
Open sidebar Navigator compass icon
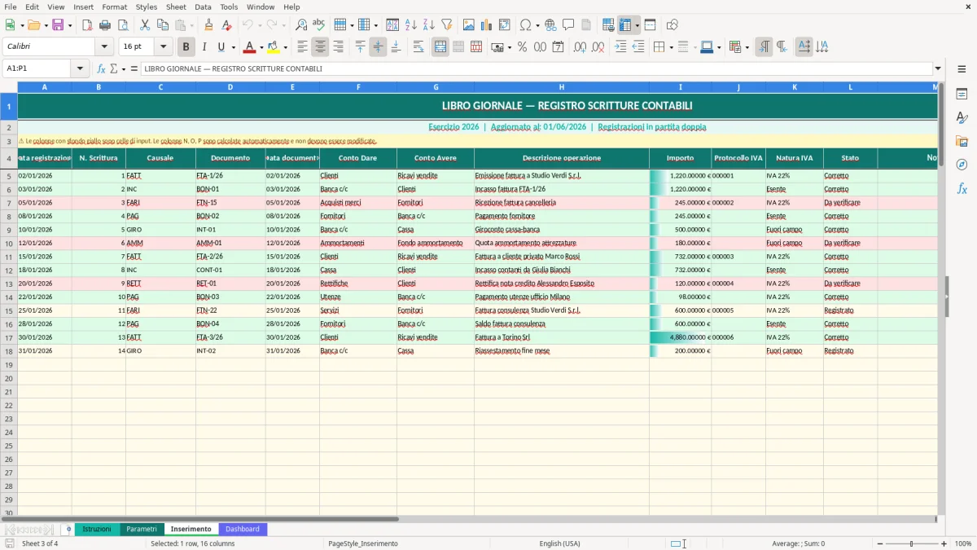coord(962,165)
